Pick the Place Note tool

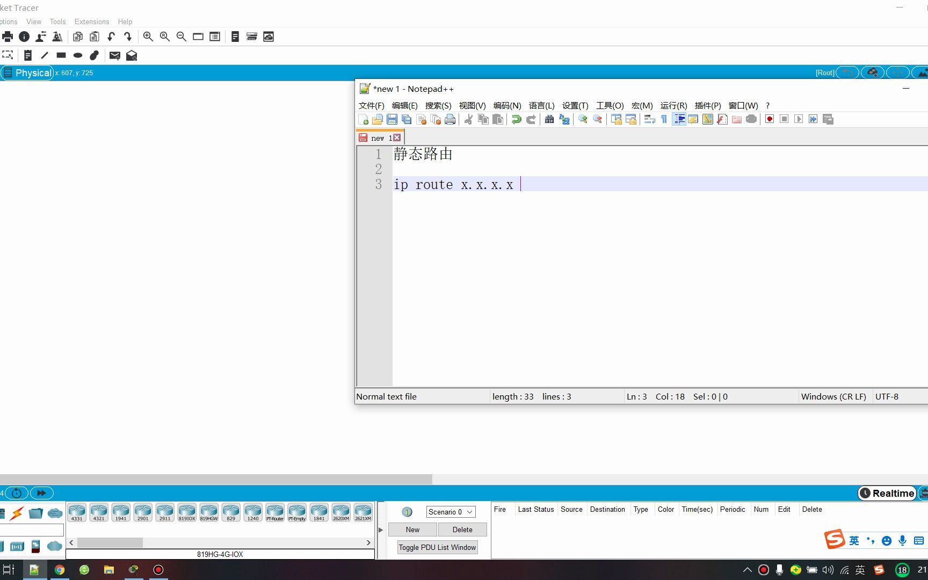(28, 55)
